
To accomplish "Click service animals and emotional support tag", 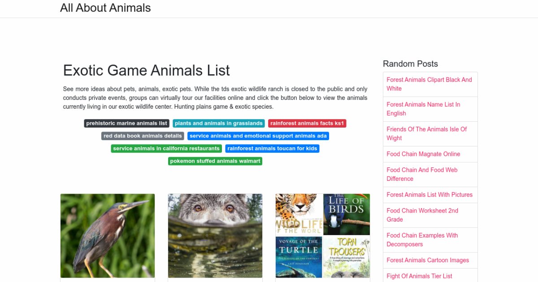I will 258,136.
